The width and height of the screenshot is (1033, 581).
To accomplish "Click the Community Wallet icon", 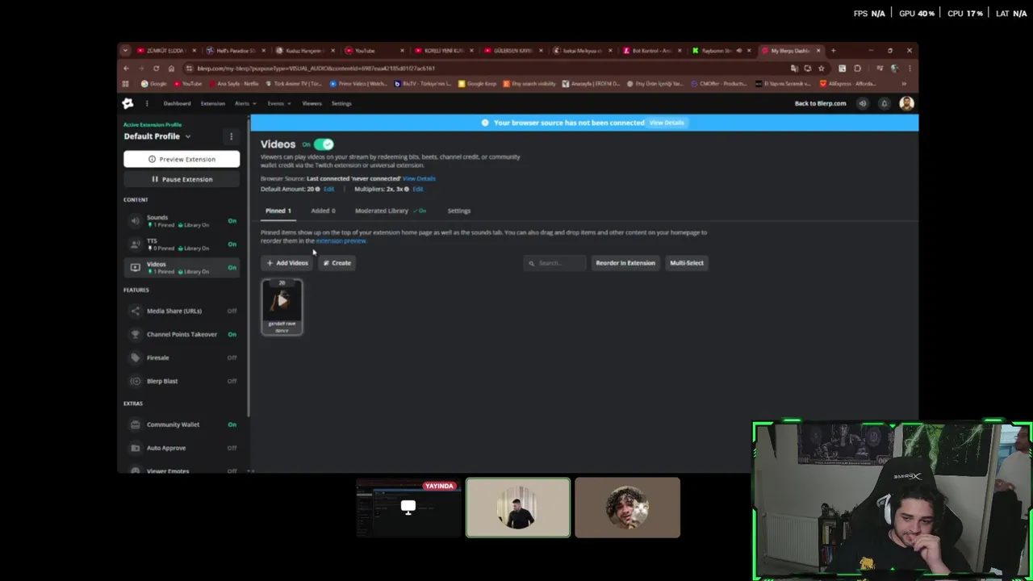I will click(135, 424).
